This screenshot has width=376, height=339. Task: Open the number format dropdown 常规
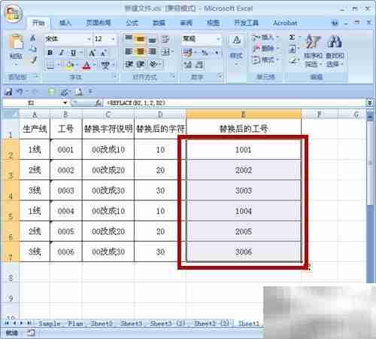pos(218,39)
